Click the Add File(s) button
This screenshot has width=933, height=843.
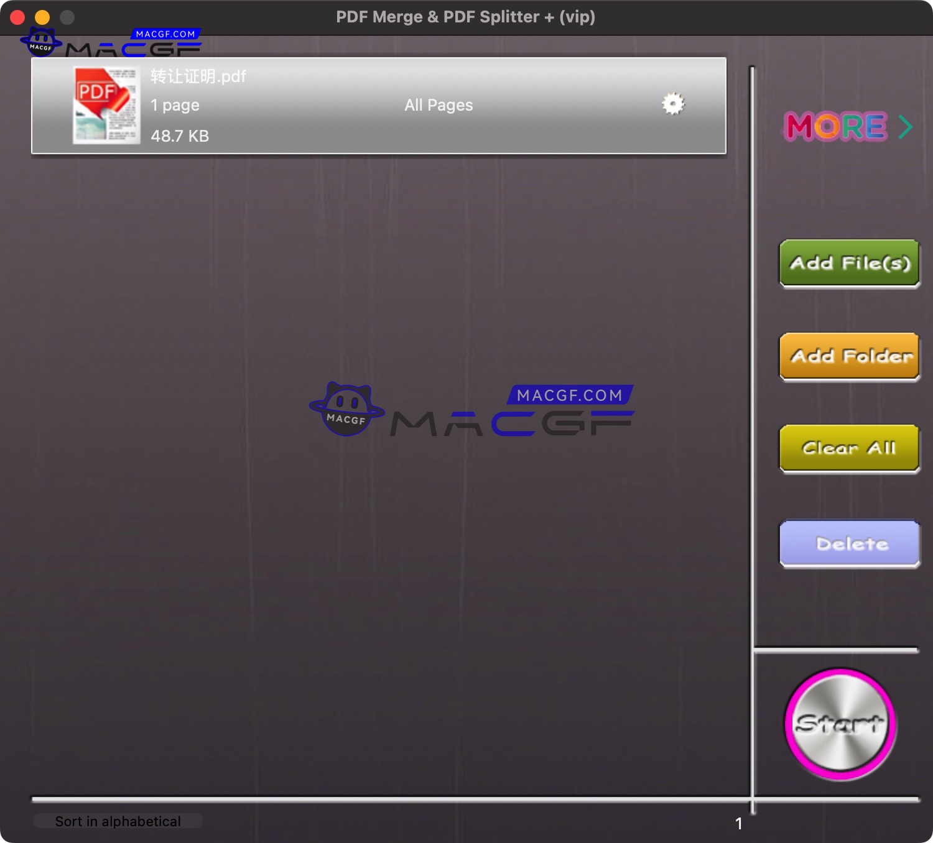coord(849,263)
